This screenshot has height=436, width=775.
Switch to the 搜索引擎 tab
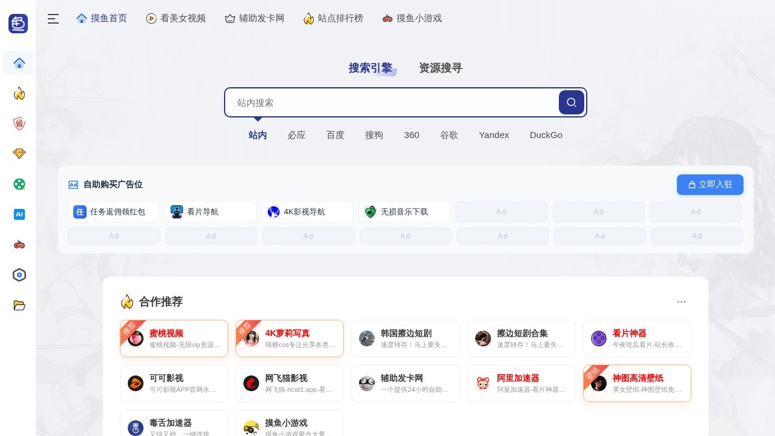[371, 68]
